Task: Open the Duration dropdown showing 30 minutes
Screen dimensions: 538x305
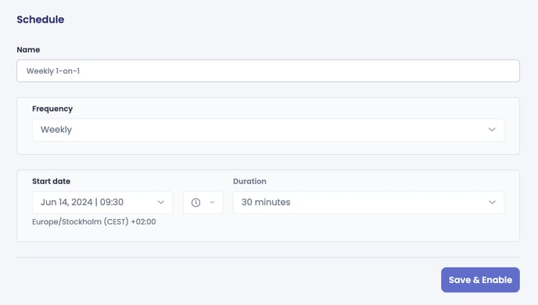Action: pos(368,203)
